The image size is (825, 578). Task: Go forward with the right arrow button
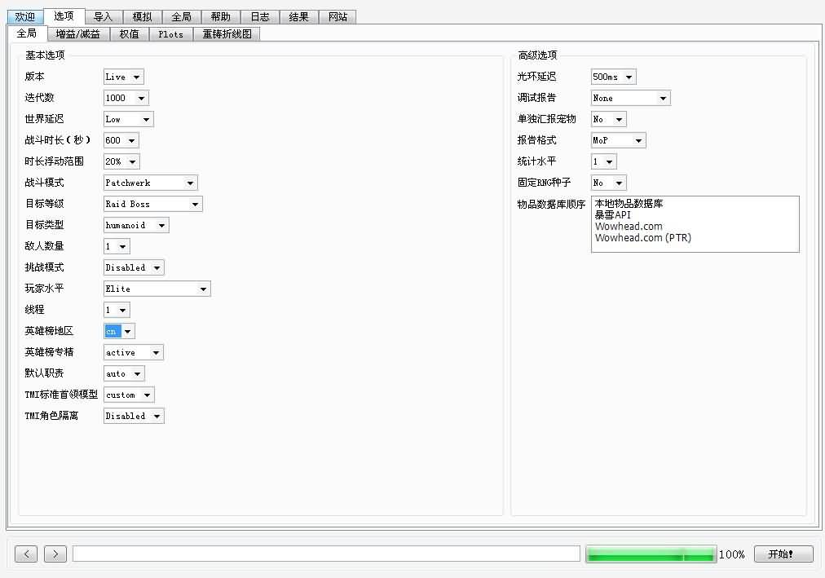click(55, 554)
